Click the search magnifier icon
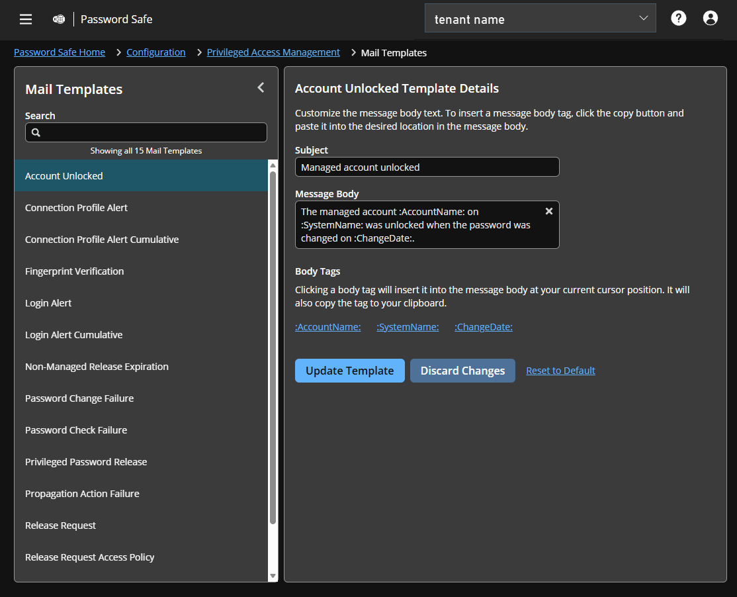 click(35, 132)
